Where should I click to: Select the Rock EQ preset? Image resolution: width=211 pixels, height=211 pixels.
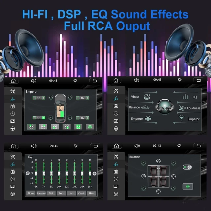[x=61, y=193]
